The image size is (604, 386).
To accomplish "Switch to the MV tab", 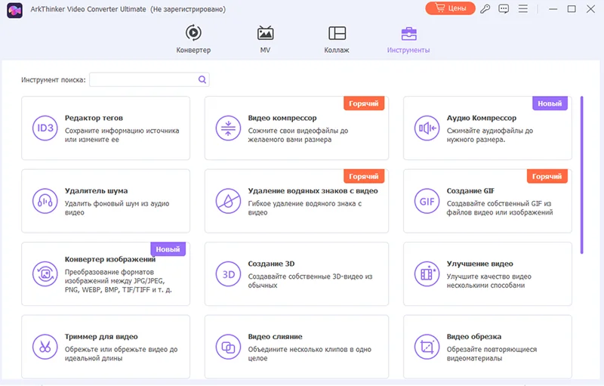I will tap(266, 39).
